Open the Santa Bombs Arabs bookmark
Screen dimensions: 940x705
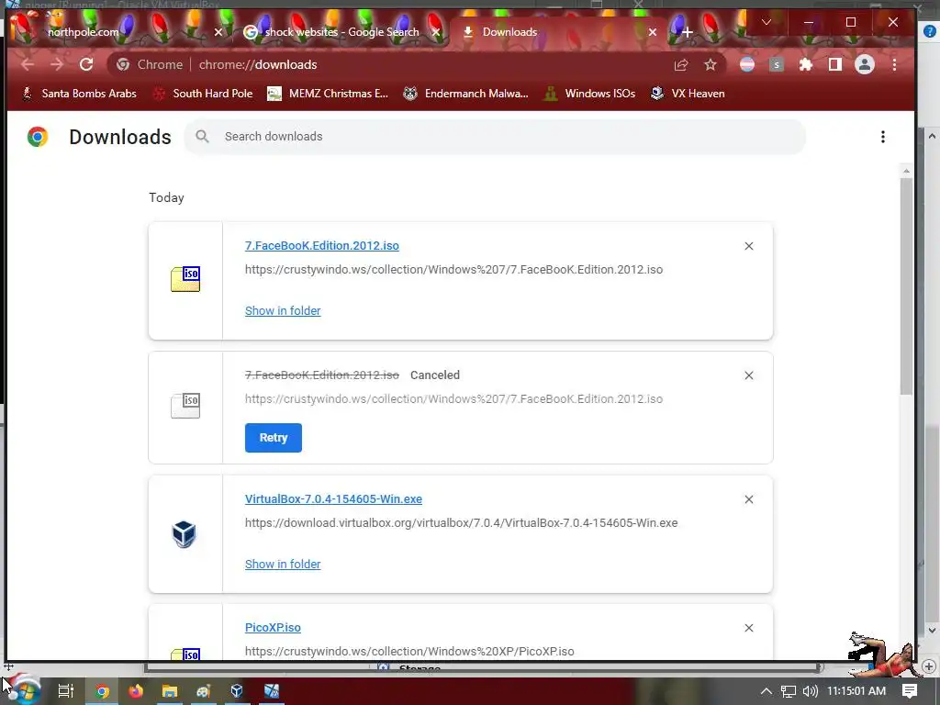pyautogui.click(x=79, y=94)
